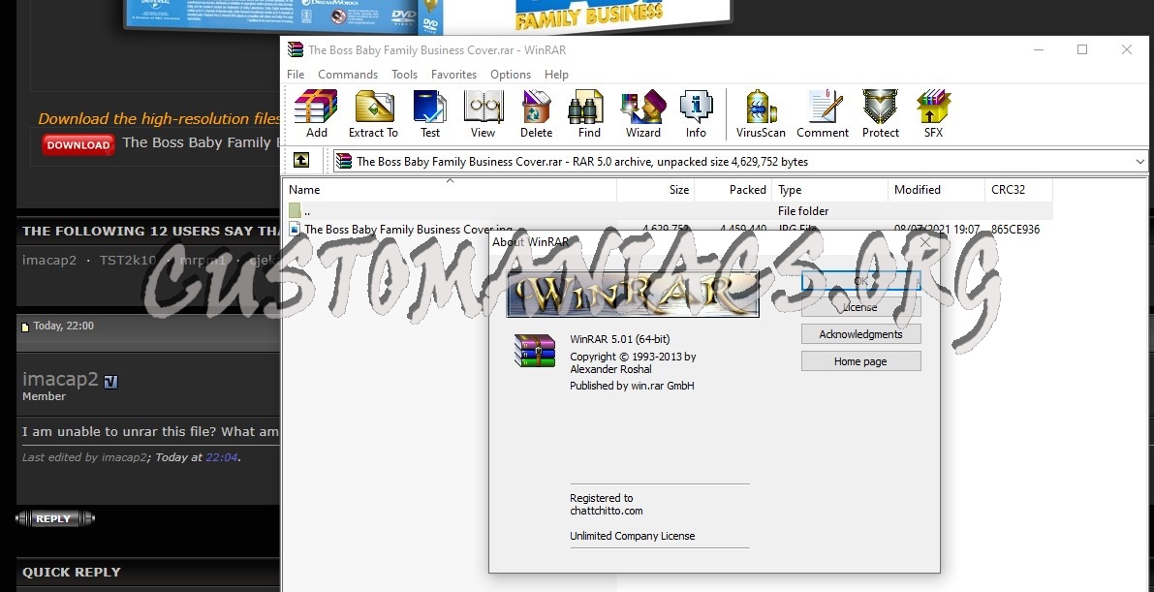Click the post icon beside Today, 22:00
1154x592 pixels.
pyautogui.click(x=26, y=327)
